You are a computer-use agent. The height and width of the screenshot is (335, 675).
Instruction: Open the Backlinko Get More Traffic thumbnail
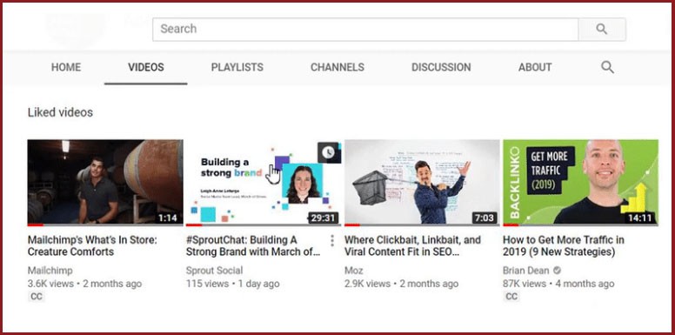pyautogui.click(x=580, y=182)
